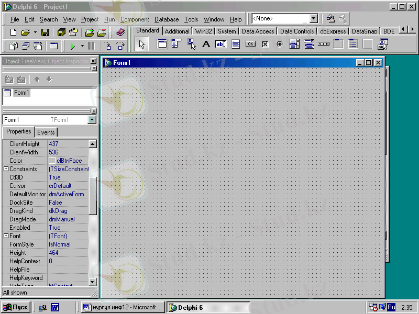The height and width of the screenshot is (314, 419).
Task: Open the Form1 TForm1 object selector dropdown
Action: click(92, 120)
